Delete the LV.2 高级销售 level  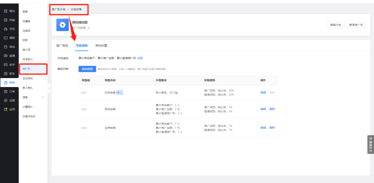click(x=272, y=109)
